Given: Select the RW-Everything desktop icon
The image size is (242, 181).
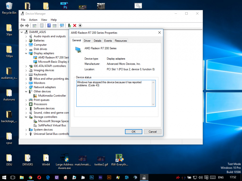Looking at the screenshot, I should 119,160.
